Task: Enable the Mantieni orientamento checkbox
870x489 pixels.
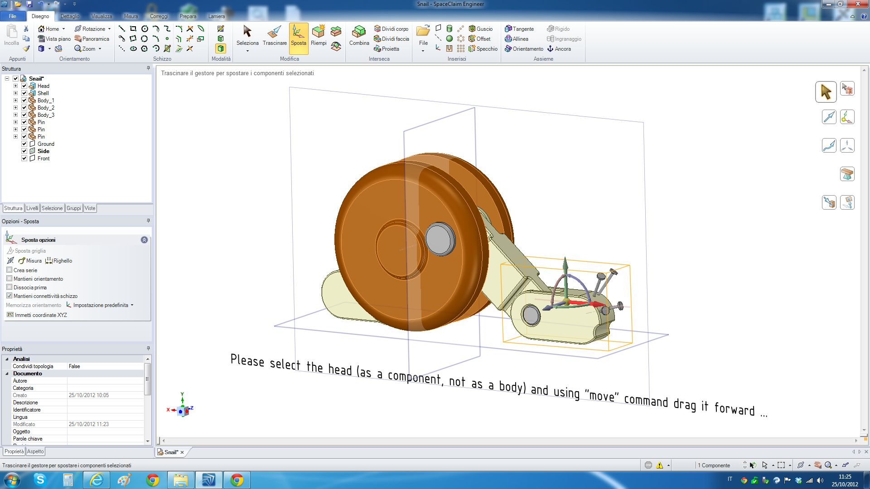Action: tap(9, 278)
